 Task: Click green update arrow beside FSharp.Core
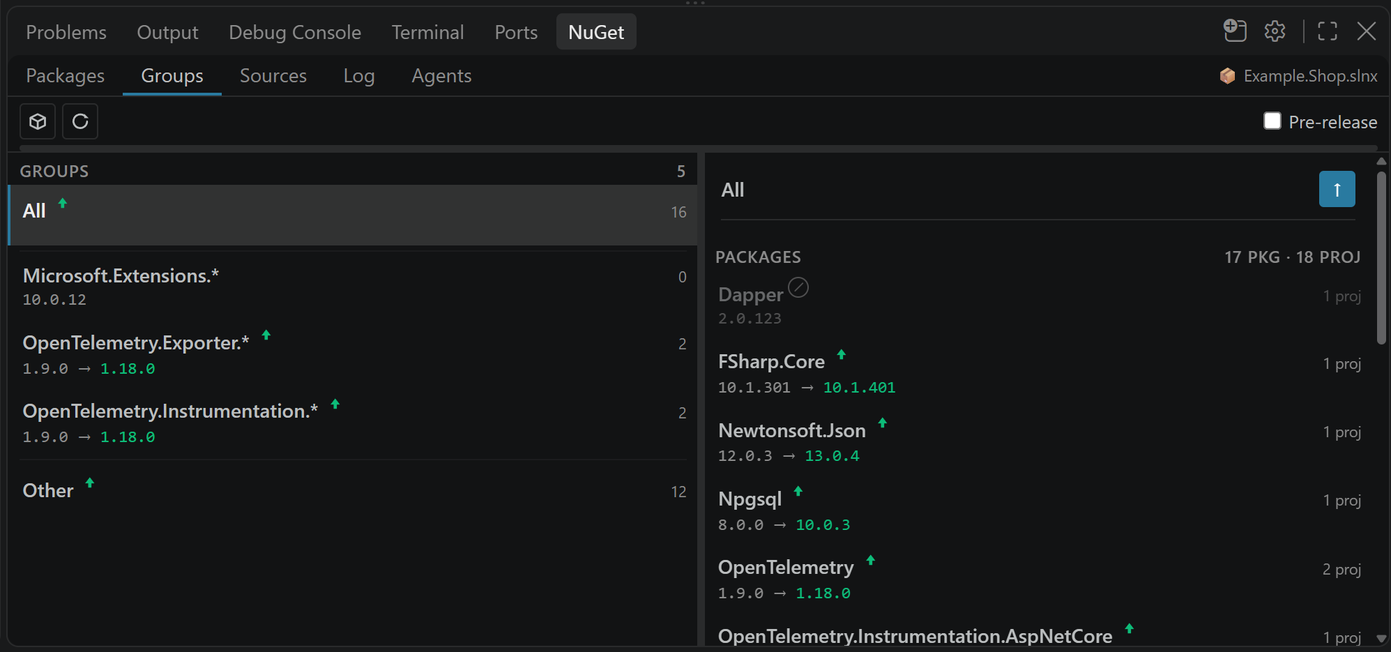point(842,354)
